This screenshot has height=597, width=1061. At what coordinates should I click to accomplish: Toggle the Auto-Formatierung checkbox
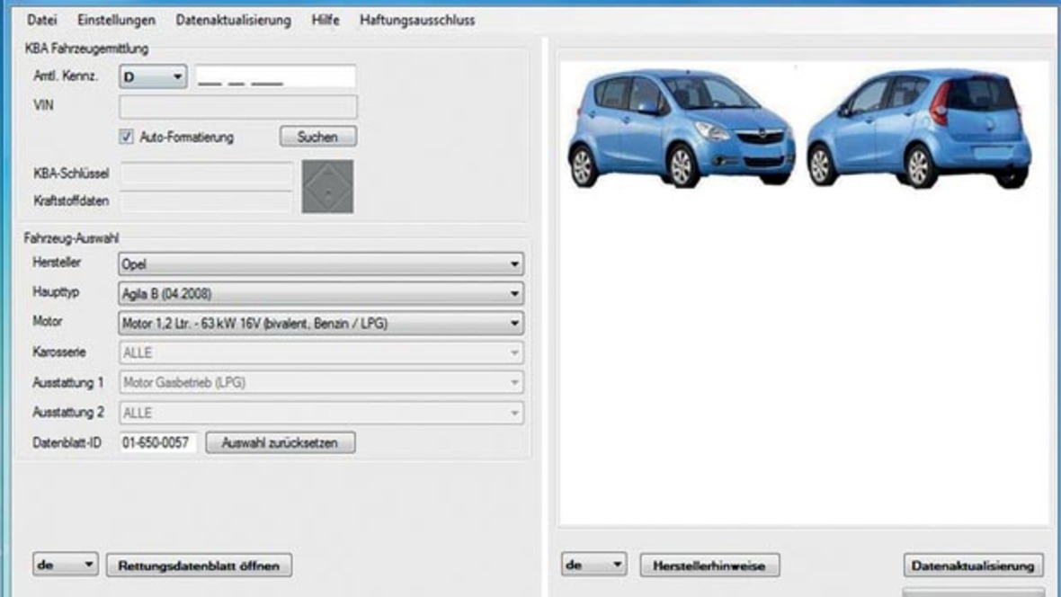(x=126, y=137)
